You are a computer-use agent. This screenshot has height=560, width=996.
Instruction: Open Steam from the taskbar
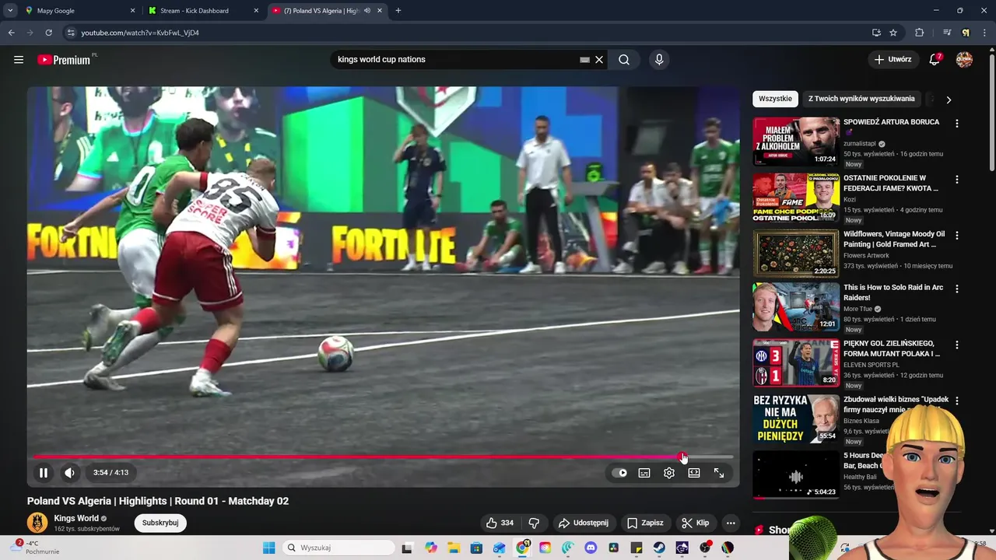tap(659, 548)
